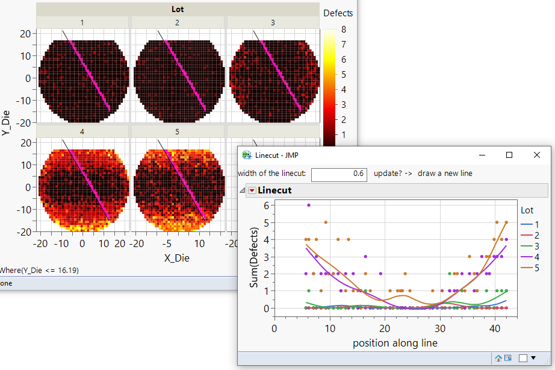Open the JMP Home Window icon
Viewport: 555px width, 370px height.
click(498, 359)
